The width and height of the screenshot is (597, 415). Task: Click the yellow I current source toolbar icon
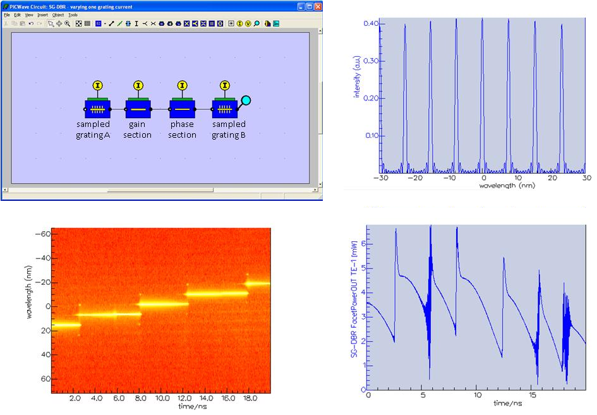point(239,23)
